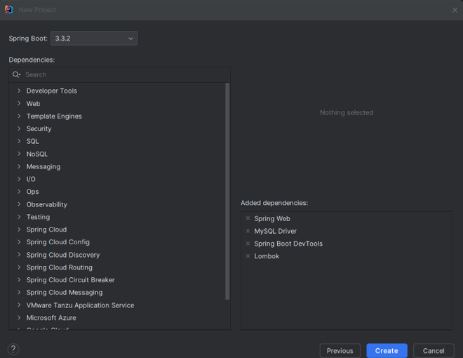The image size is (463, 358).
Task: Expand the Web dependencies category
Action: pyautogui.click(x=19, y=103)
